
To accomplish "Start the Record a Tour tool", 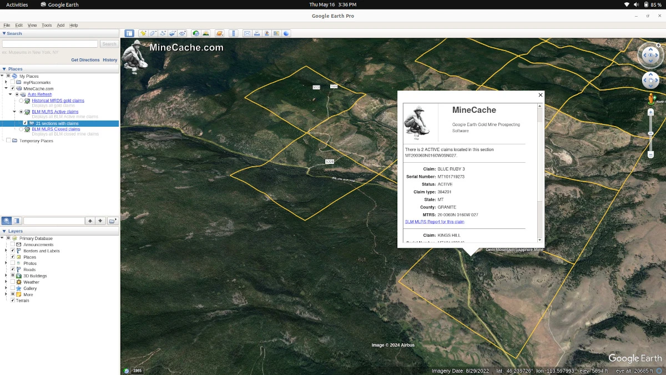I will (x=182, y=33).
